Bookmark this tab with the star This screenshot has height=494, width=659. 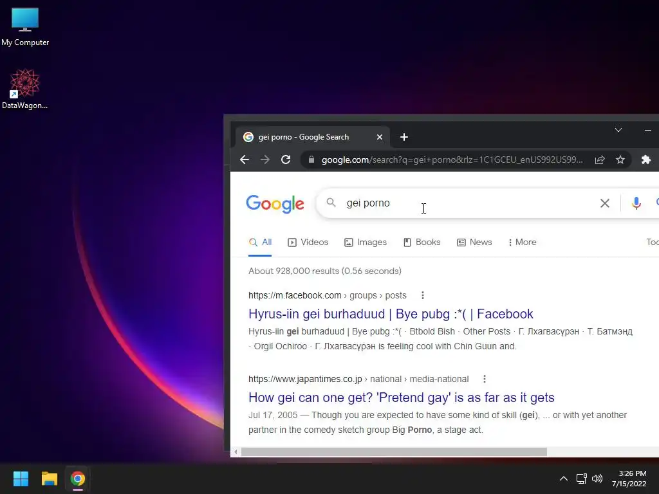[620, 160]
